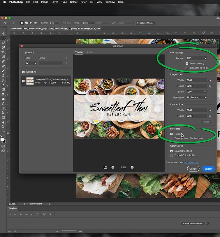Select the Crop tool
This screenshot has height=237, width=220.
pyautogui.click(x=3, y=52)
